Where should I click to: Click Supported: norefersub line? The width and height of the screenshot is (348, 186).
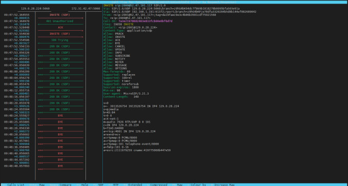click(x=121, y=84)
